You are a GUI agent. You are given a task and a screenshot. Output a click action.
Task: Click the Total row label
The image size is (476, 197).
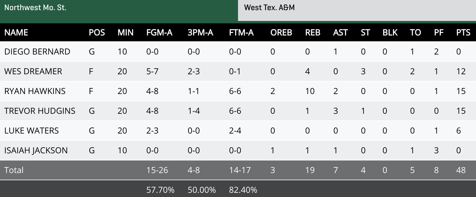click(14, 170)
